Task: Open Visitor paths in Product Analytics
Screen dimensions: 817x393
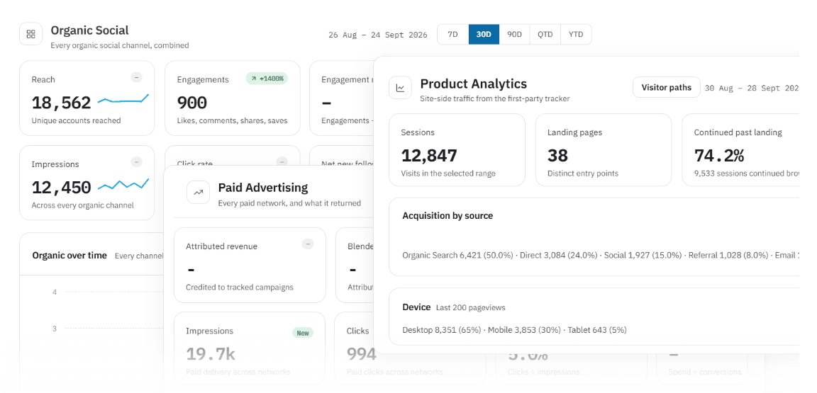Action: [x=667, y=87]
